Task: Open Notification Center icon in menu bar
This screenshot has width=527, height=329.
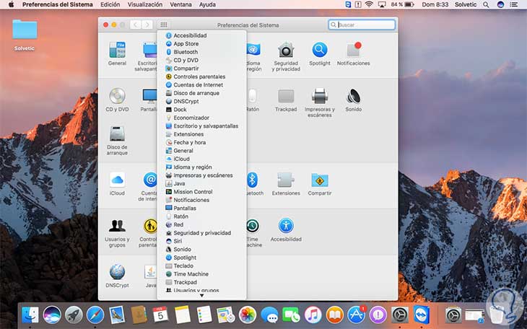Action: 513,5
